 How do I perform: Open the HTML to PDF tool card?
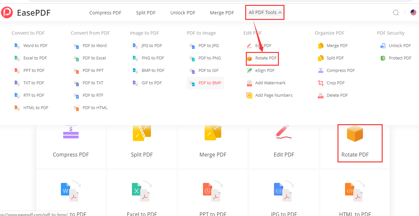[355, 193]
